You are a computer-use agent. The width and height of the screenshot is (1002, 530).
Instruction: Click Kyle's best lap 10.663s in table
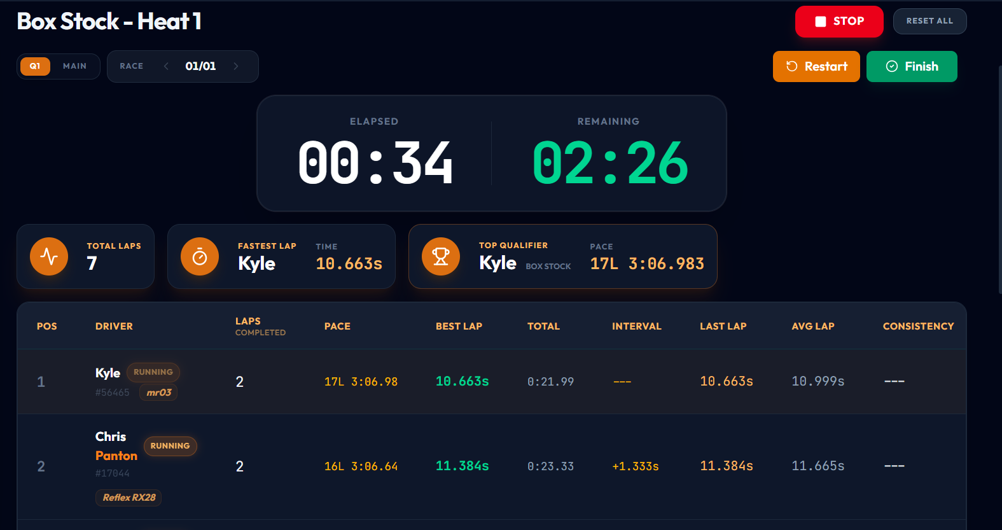pyautogui.click(x=462, y=381)
